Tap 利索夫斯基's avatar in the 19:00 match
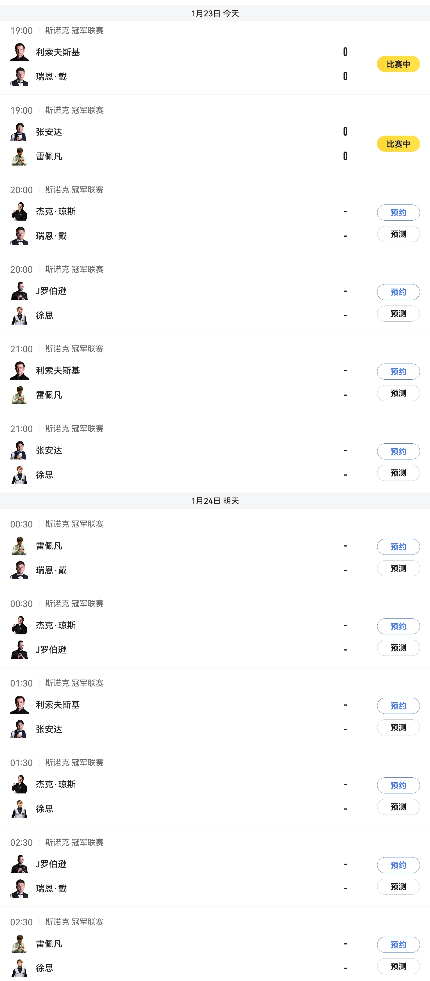This screenshot has height=981, width=430. [19, 52]
